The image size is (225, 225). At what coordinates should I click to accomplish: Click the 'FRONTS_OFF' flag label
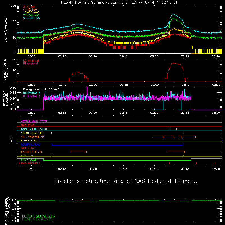point(30,159)
